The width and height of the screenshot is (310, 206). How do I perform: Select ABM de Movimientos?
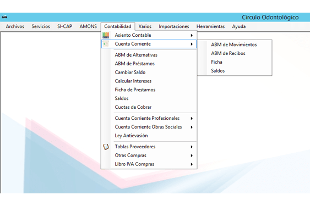235,44
